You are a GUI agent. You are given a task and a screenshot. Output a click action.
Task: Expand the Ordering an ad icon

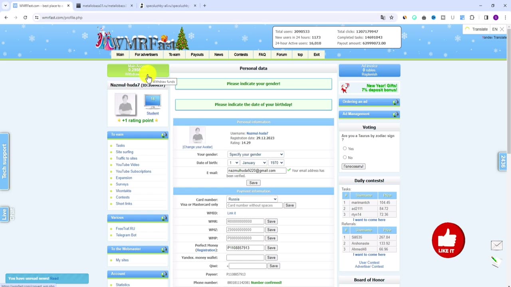tap(395, 102)
